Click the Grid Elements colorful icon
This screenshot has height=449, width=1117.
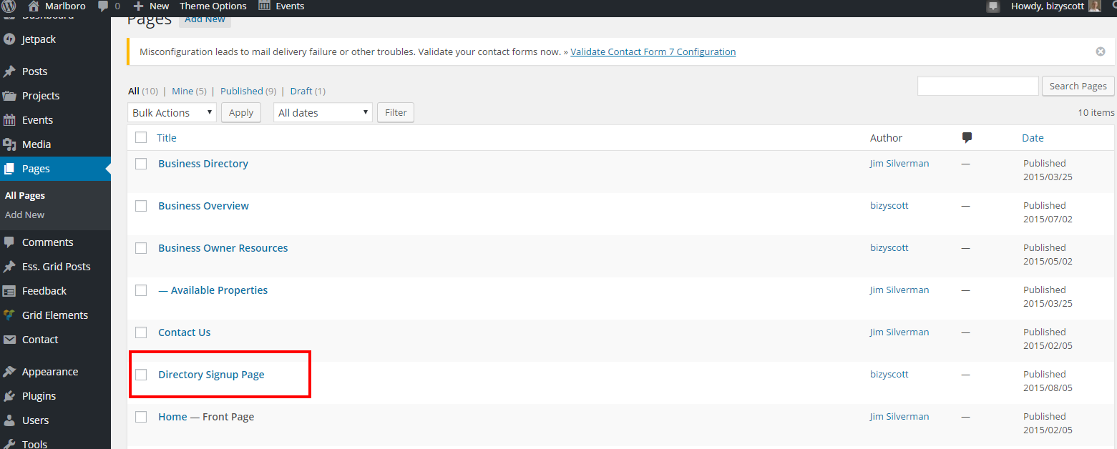[9, 315]
